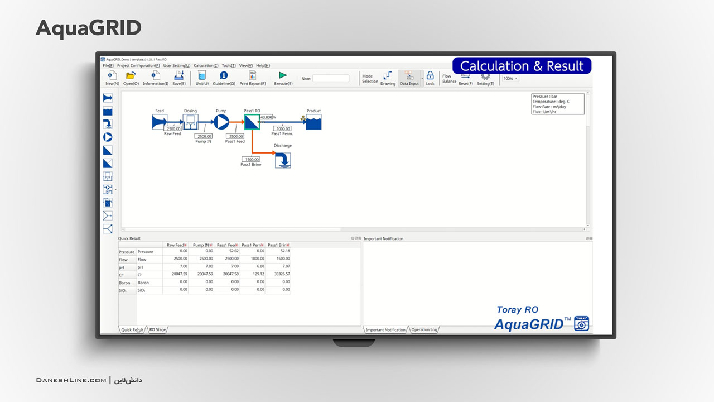Screen dimensions: 714x402
Task: Click the New(N) toolbar icon
Action: point(112,75)
